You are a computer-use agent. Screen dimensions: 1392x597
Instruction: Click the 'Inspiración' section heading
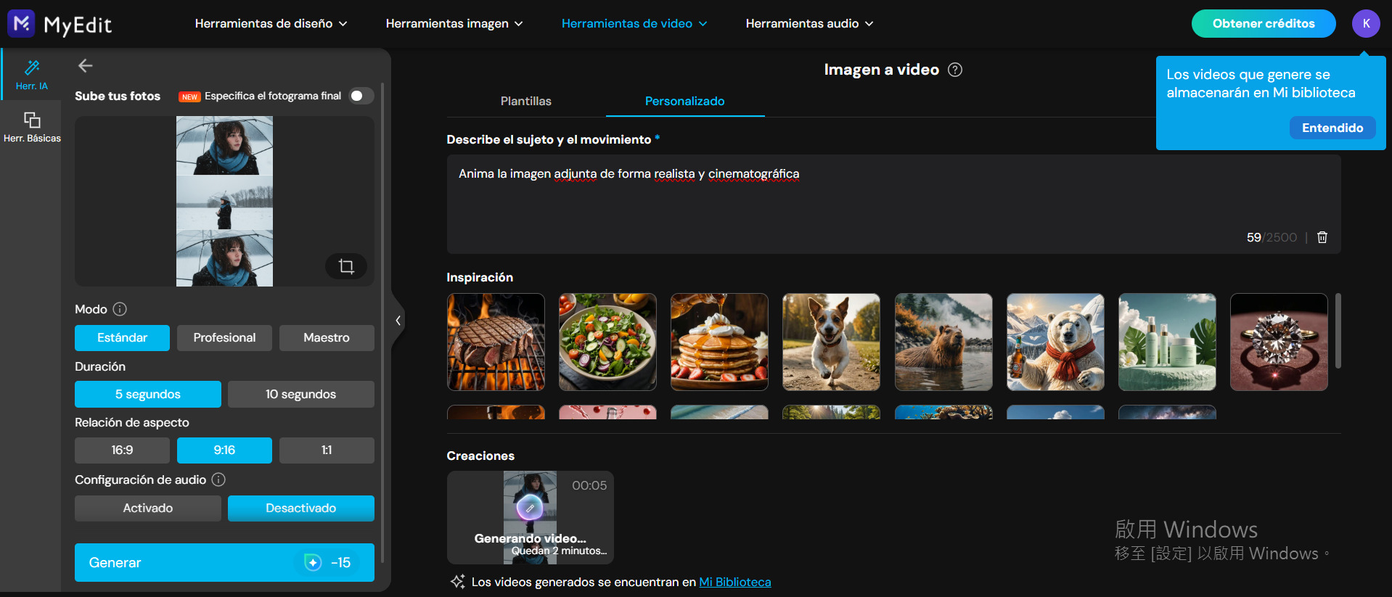(x=480, y=277)
